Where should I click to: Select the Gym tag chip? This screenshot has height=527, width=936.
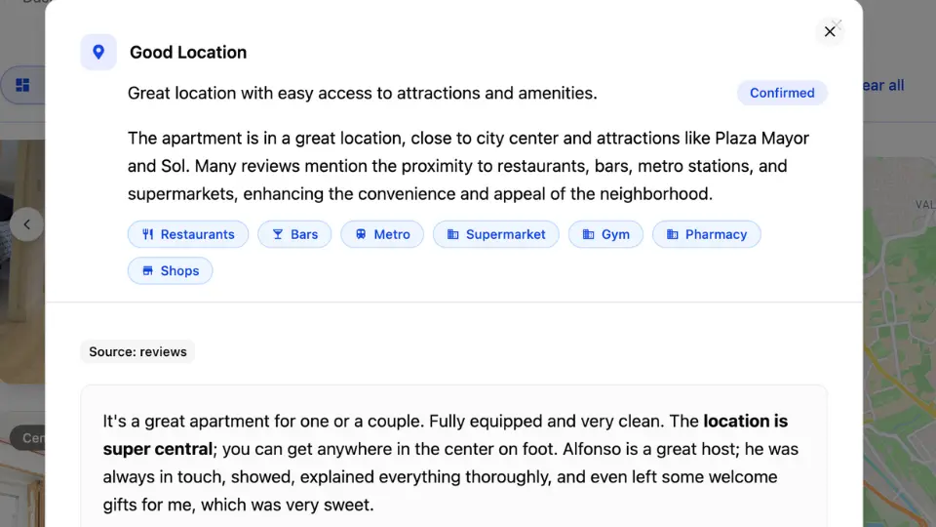[x=605, y=234]
